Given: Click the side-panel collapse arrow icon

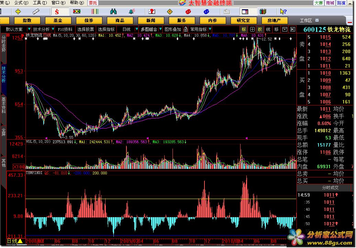Looking at the screenshot, I should (293, 29).
